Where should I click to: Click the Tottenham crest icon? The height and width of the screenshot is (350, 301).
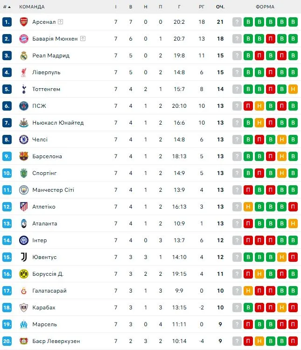24,89
